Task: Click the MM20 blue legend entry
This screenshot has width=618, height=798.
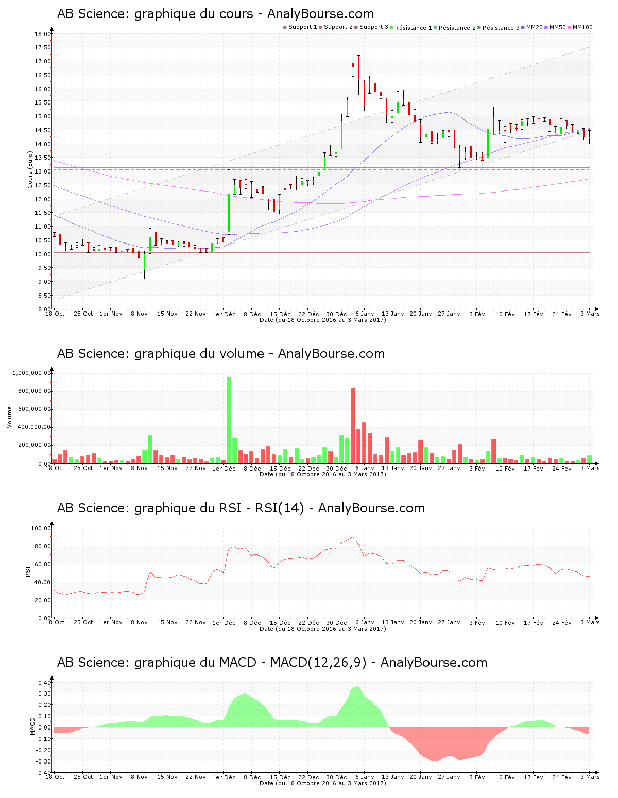Action: 532,27
